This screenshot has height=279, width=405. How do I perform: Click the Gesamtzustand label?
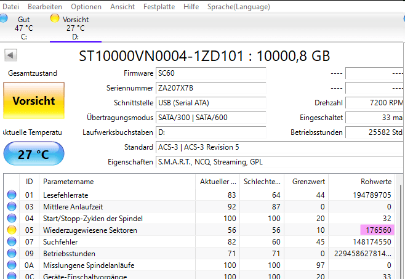pyautogui.click(x=33, y=73)
